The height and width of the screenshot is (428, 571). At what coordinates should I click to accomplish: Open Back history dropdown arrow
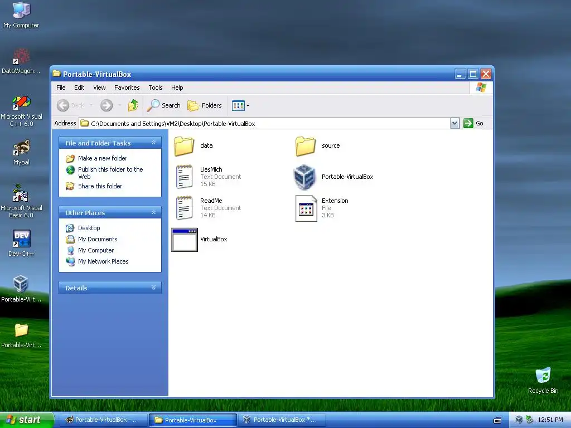click(91, 105)
